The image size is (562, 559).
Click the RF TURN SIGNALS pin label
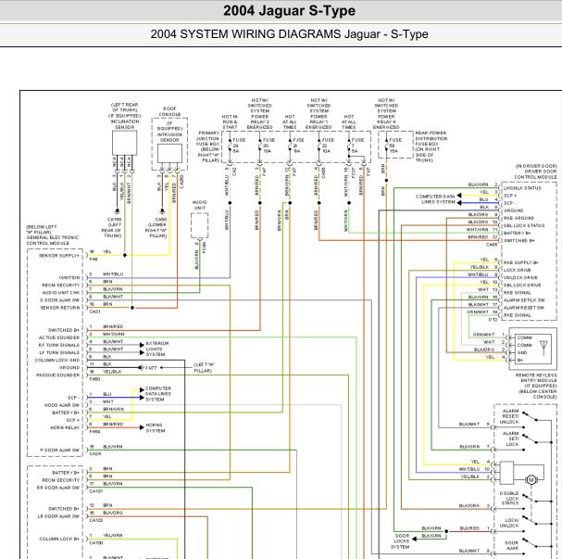point(59,345)
